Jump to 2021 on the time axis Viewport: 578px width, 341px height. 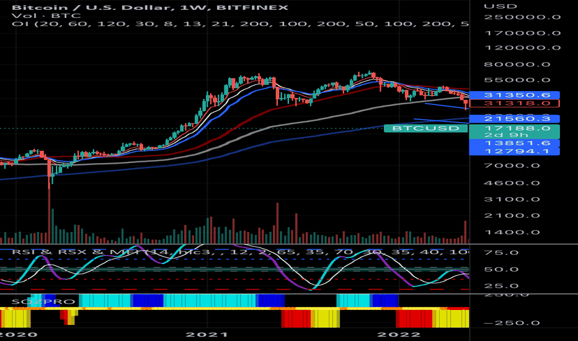(213, 334)
